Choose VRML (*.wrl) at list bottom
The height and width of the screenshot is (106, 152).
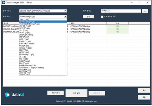(43, 74)
